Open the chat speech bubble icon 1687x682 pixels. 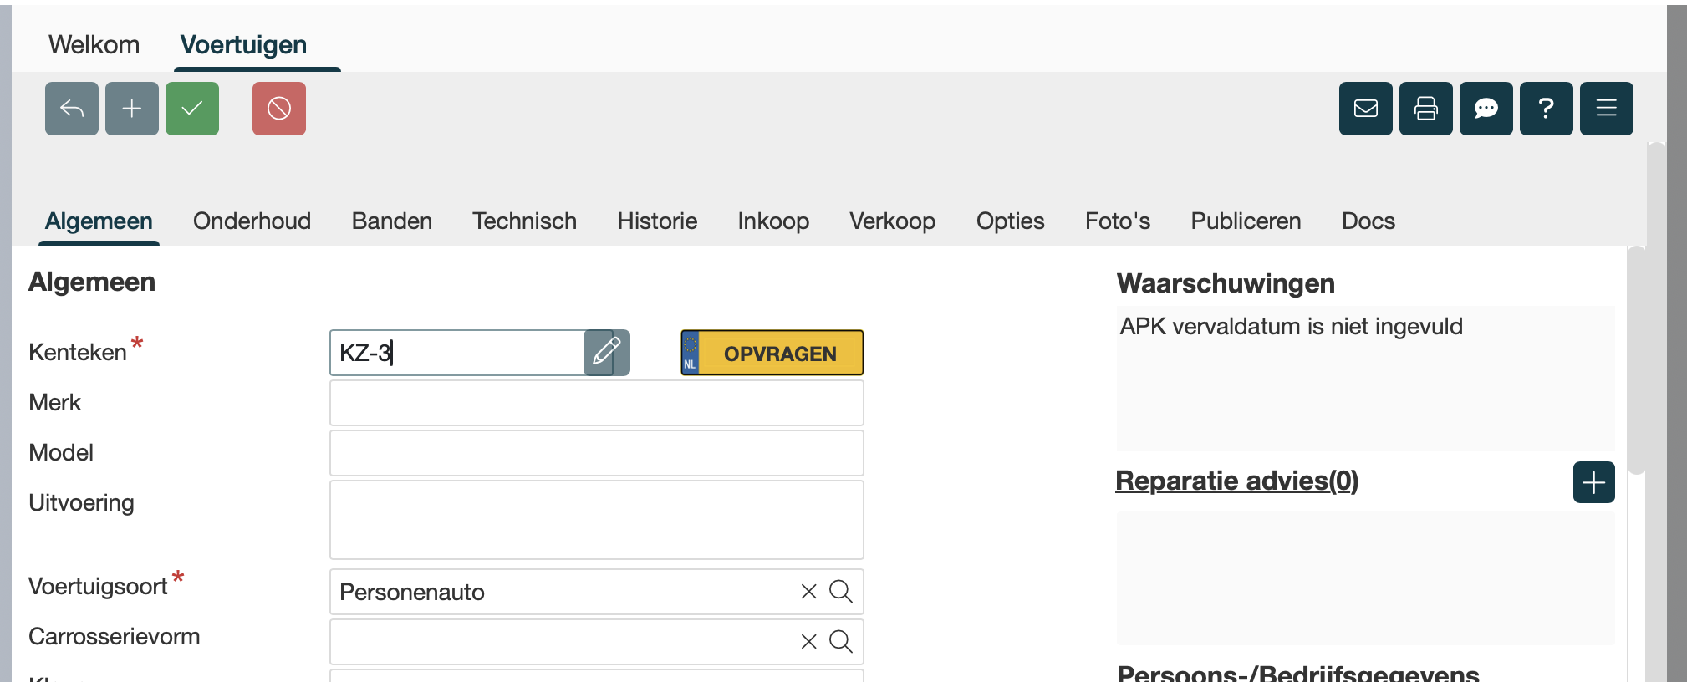pos(1486,109)
